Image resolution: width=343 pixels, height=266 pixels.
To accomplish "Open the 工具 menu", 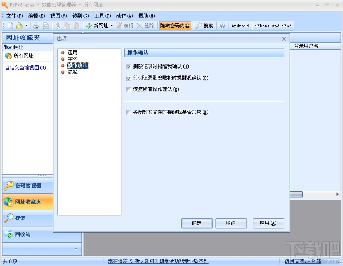I will coord(102,16).
